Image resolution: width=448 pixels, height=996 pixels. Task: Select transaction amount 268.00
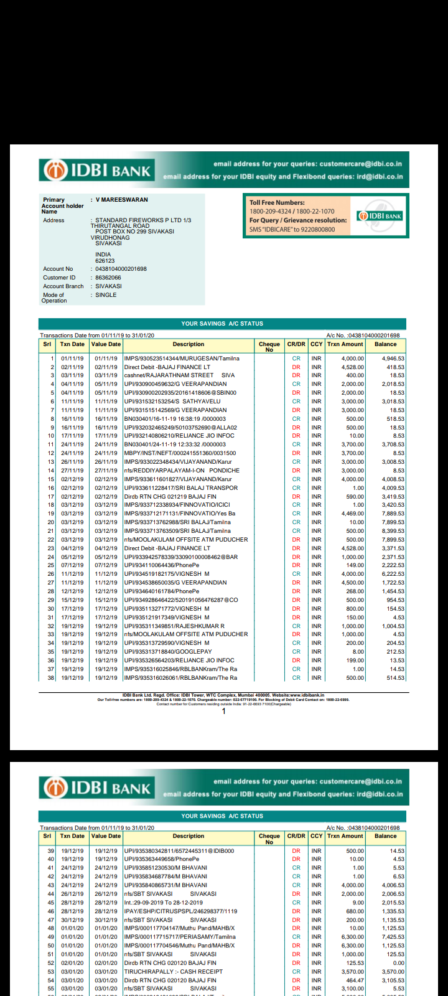click(355, 591)
